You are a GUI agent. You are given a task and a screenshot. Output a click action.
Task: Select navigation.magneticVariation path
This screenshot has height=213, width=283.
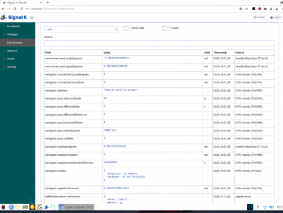point(62,155)
